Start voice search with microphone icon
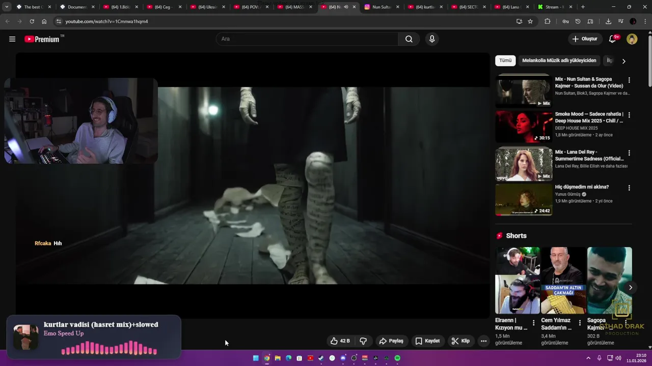Viewport: 652px width, 366px height. pyautogui.click(x=432, y=39)
